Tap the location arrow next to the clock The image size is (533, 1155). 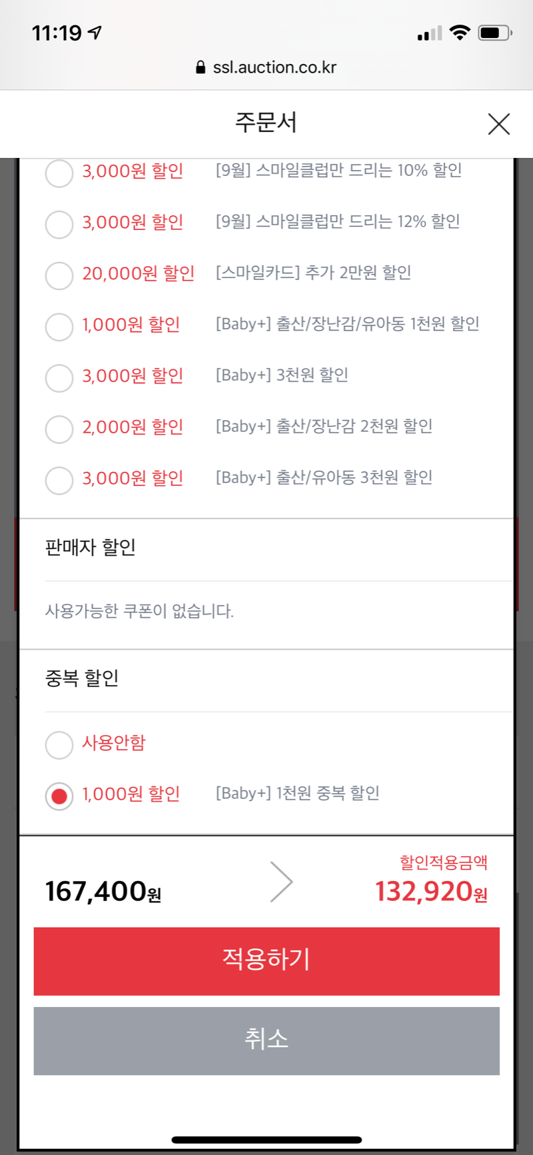pos(95,32)
